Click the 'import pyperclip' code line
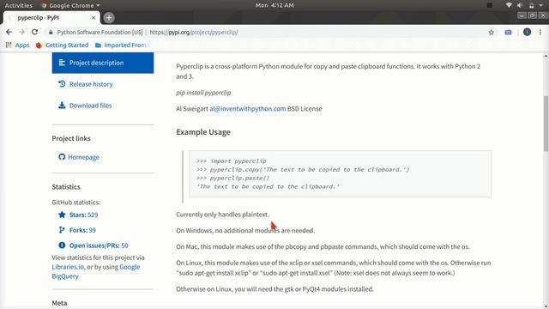 coord(232,161)
